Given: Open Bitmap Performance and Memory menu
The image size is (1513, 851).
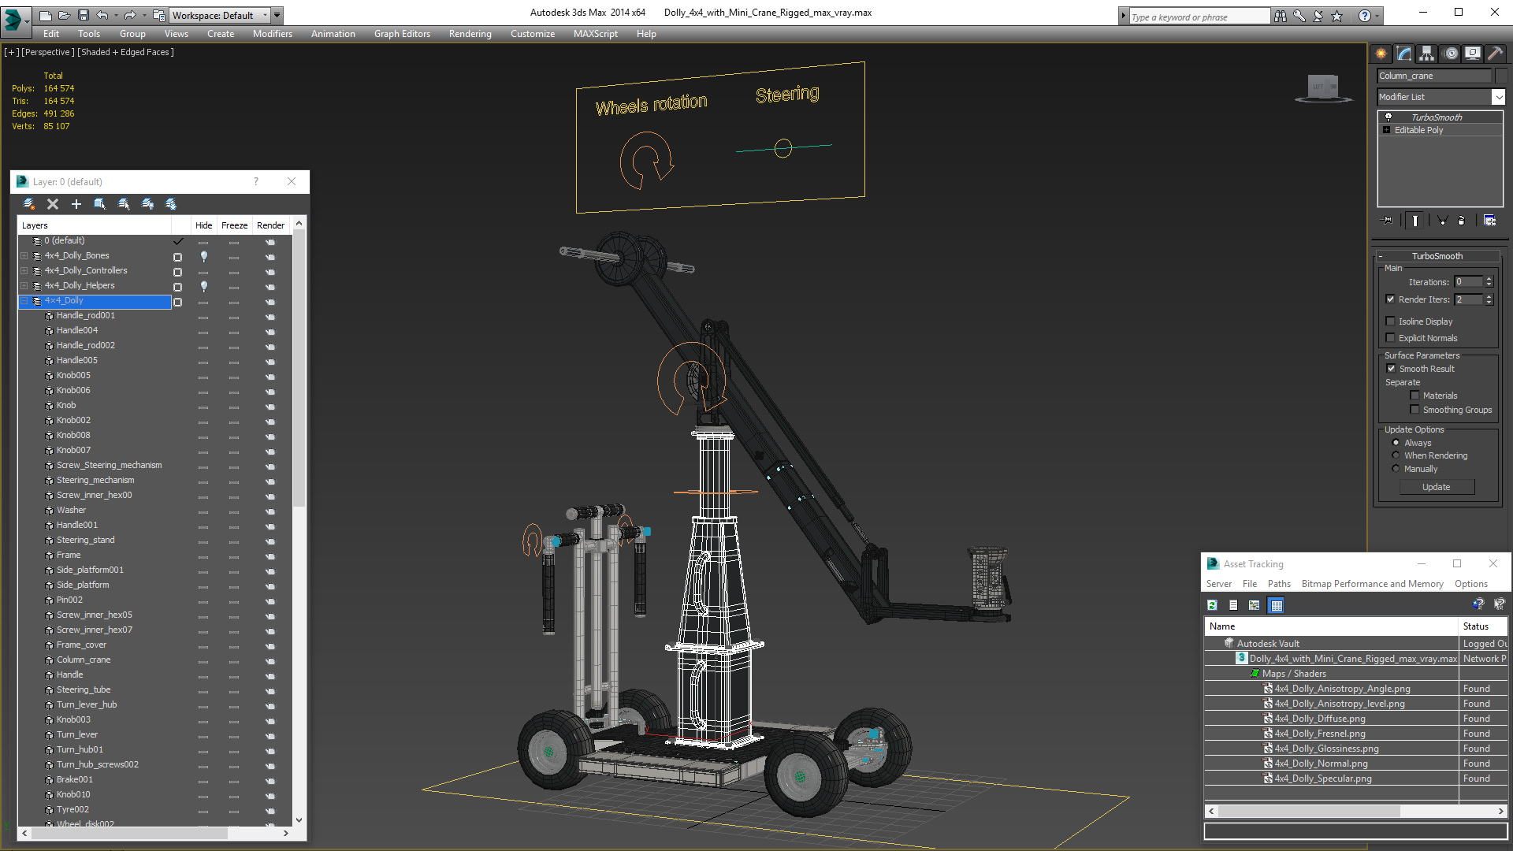Looking at the screenshot, I should click(1373, 584).
